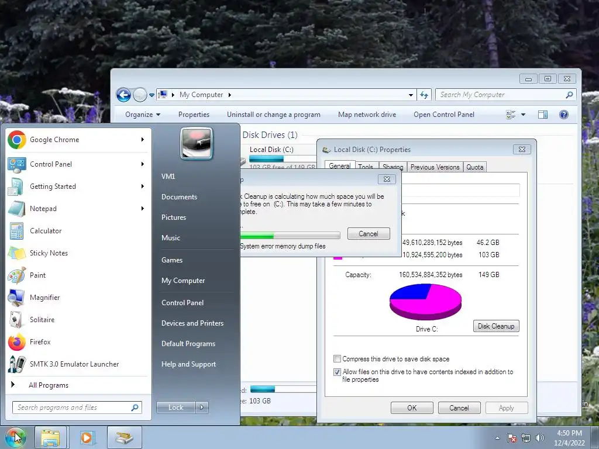Image resolution: width=599 pixels, height=449 pixels.
Task: Open Sticky Notes icon
Action: tap(17, 253)
